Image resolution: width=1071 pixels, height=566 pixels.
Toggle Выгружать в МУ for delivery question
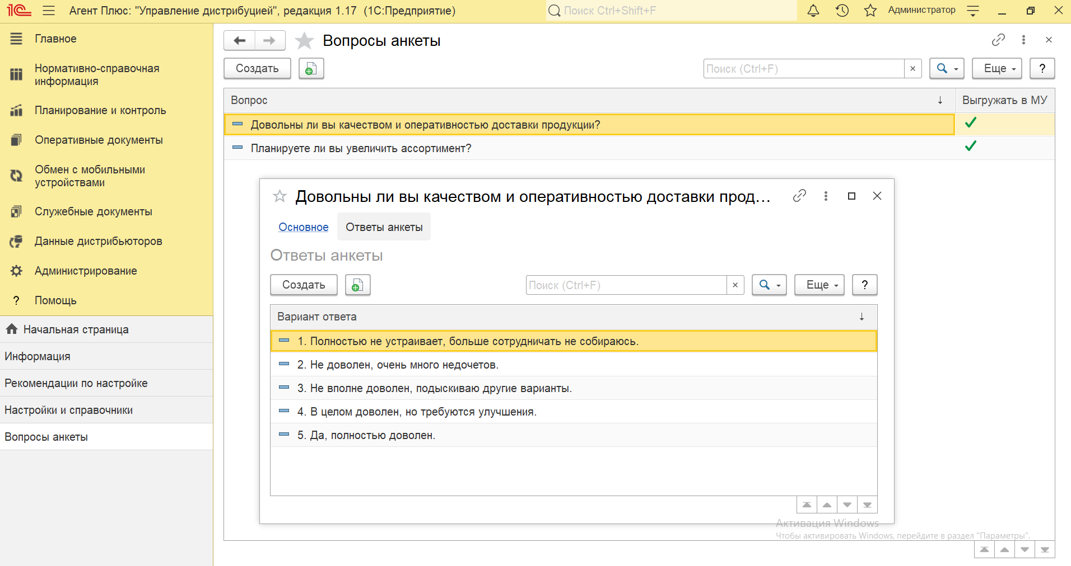click(x=971, y=122)
